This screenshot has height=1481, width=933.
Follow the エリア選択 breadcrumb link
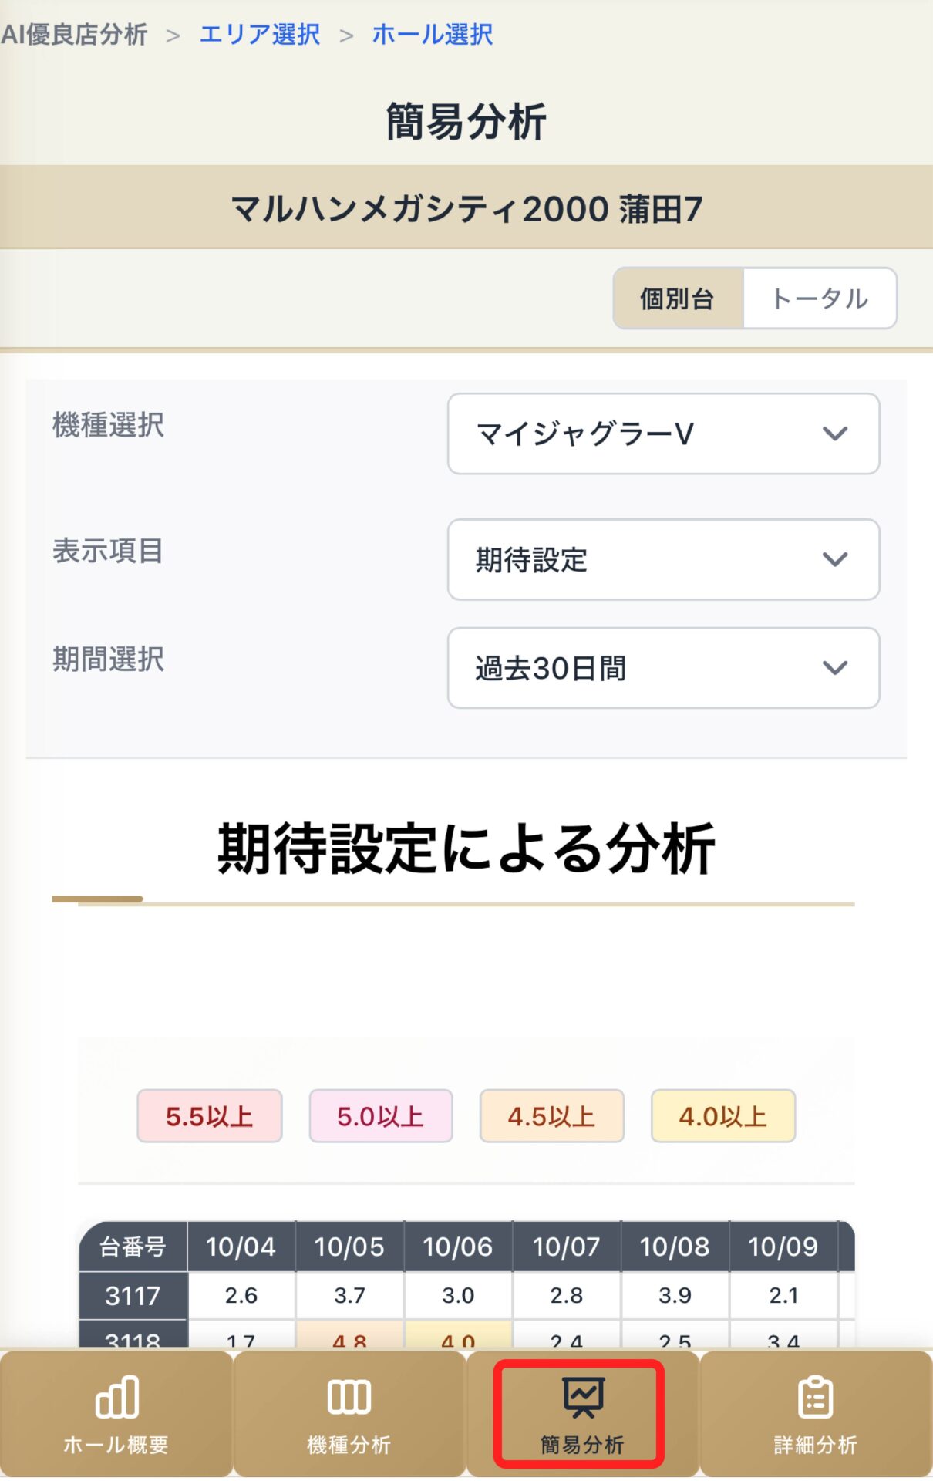(x=260, y=34)
